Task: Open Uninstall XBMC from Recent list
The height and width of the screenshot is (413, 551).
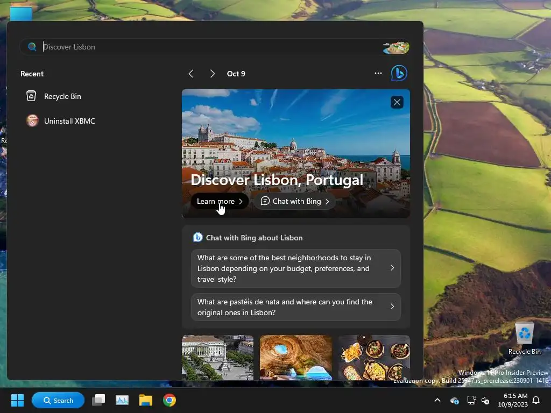Action: coord(69,121)
